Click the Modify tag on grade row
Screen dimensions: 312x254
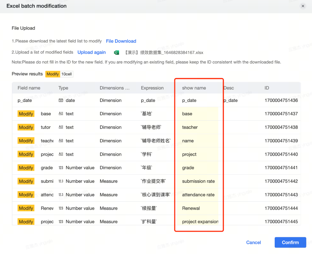(x=26, y=168)
